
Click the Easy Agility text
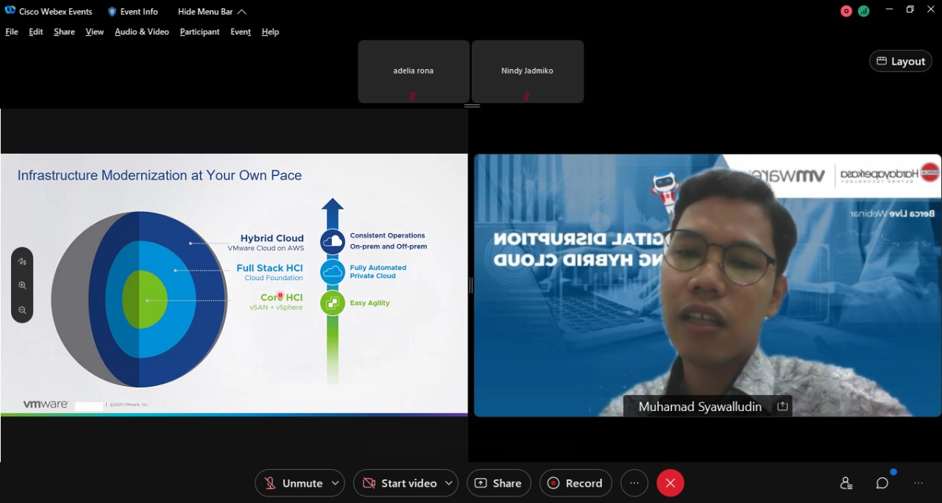369,303
